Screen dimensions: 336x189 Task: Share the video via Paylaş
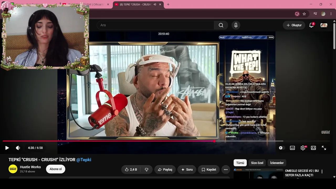point(165,170)
